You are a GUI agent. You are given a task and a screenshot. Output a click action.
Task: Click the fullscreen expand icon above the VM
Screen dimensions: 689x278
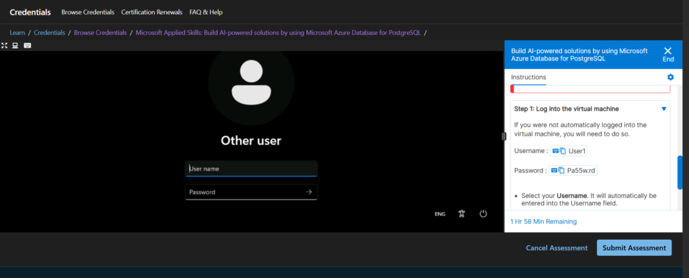pyautogui.click(x=5, y=46)
